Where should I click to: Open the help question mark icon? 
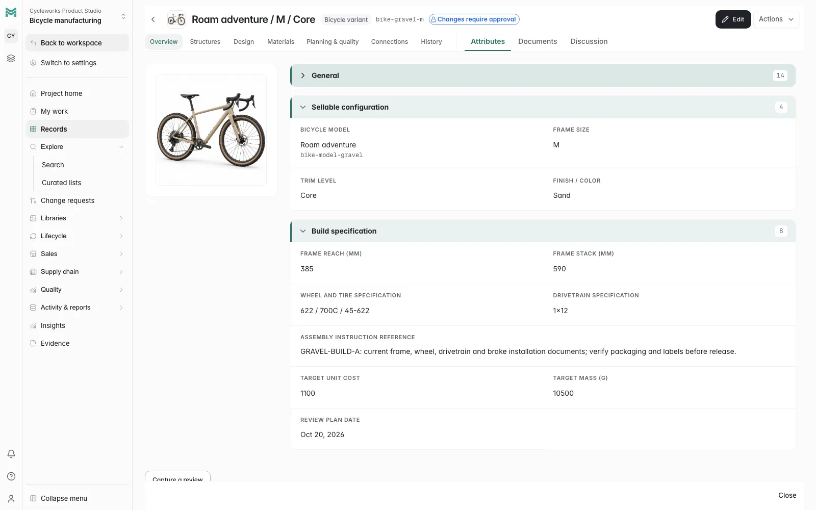11,476
